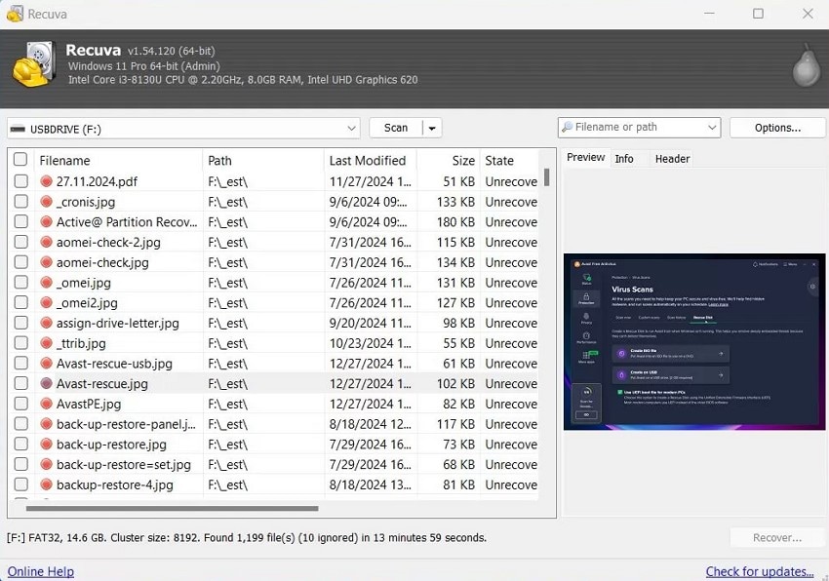
Task: Click the Piriform pear logo icon
Action: [x=807, y=65]
